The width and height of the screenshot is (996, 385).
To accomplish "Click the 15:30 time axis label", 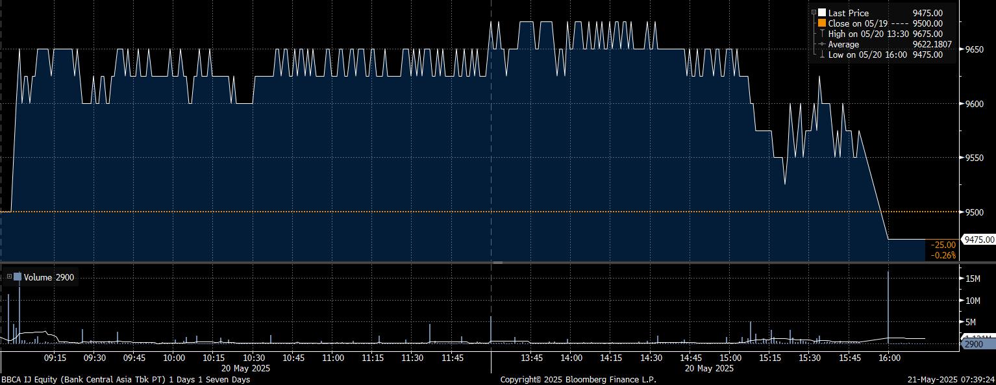I will point(810,358).
